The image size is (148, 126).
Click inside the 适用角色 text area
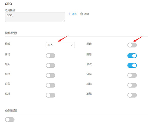(35, 17)
